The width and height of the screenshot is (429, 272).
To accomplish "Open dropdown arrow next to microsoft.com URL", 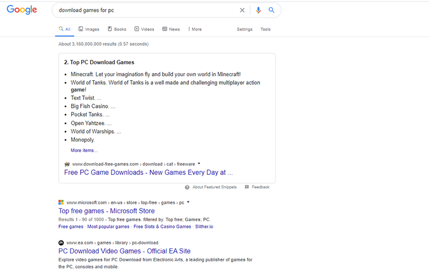I will coord(188,202).
